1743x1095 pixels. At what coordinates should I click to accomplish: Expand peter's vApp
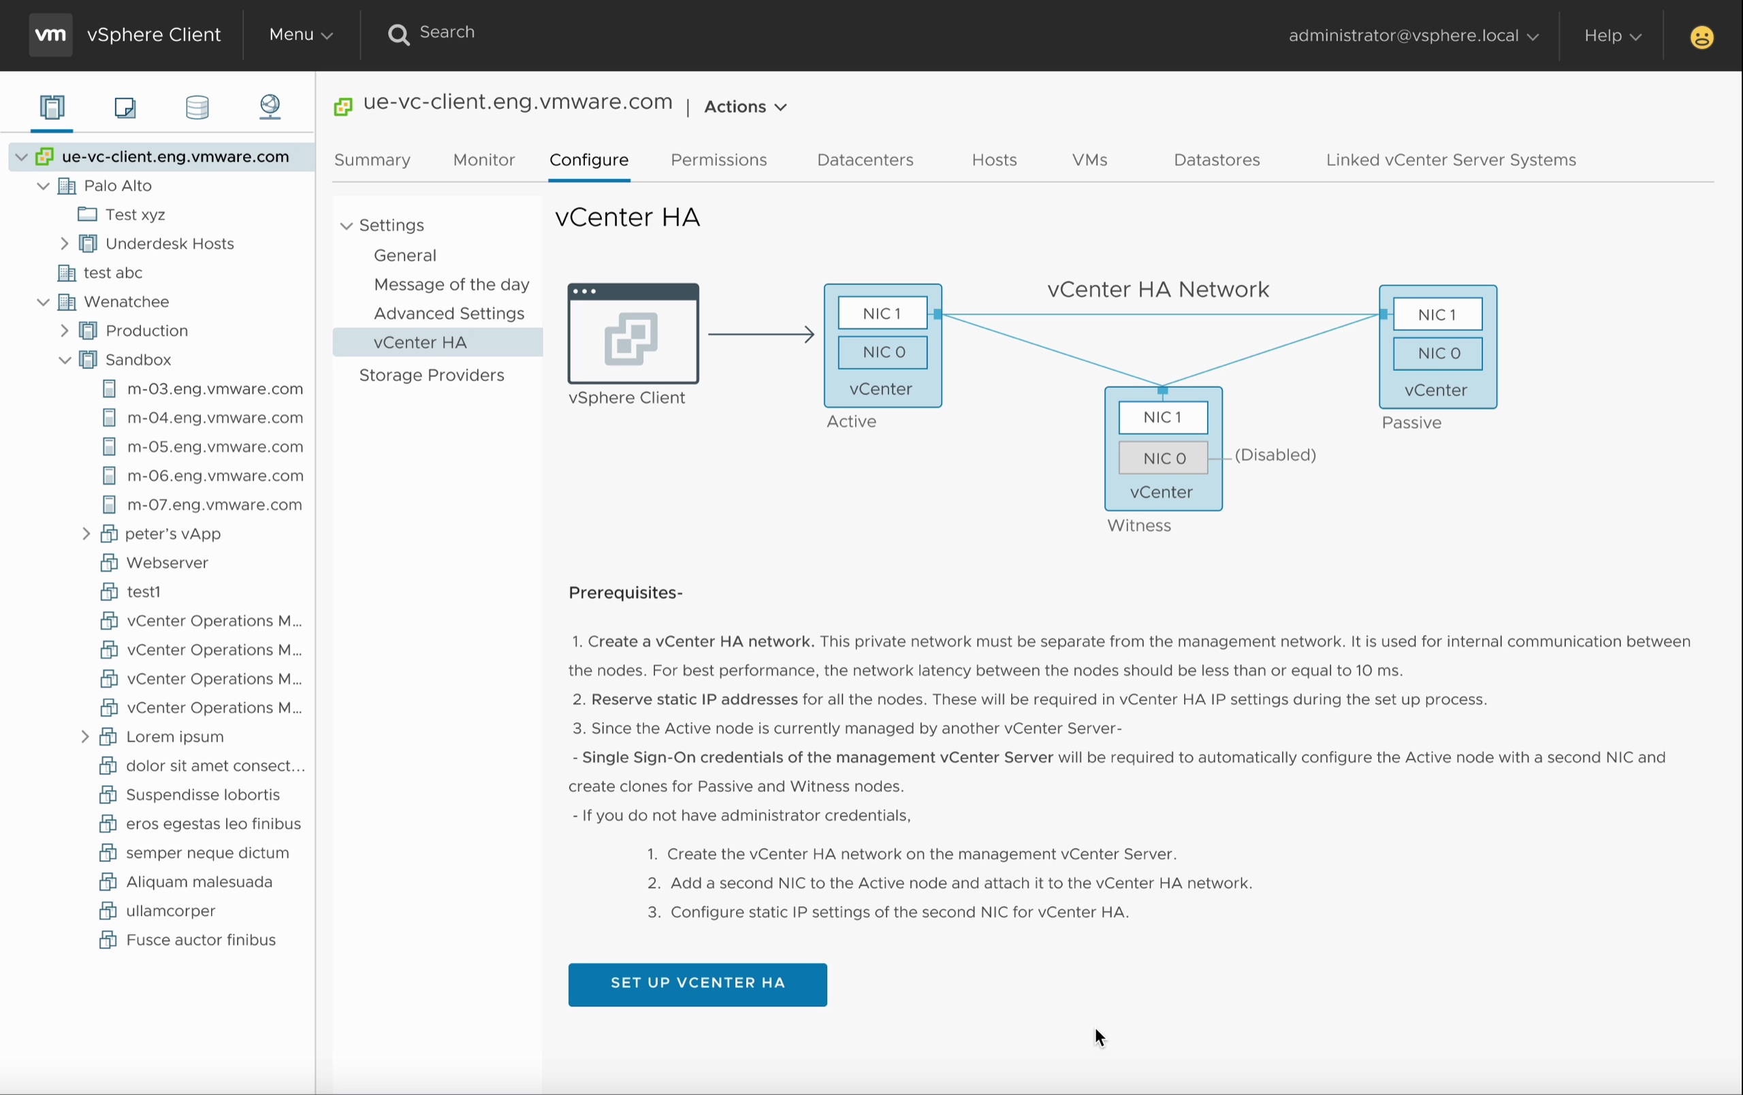coord(85,534)
